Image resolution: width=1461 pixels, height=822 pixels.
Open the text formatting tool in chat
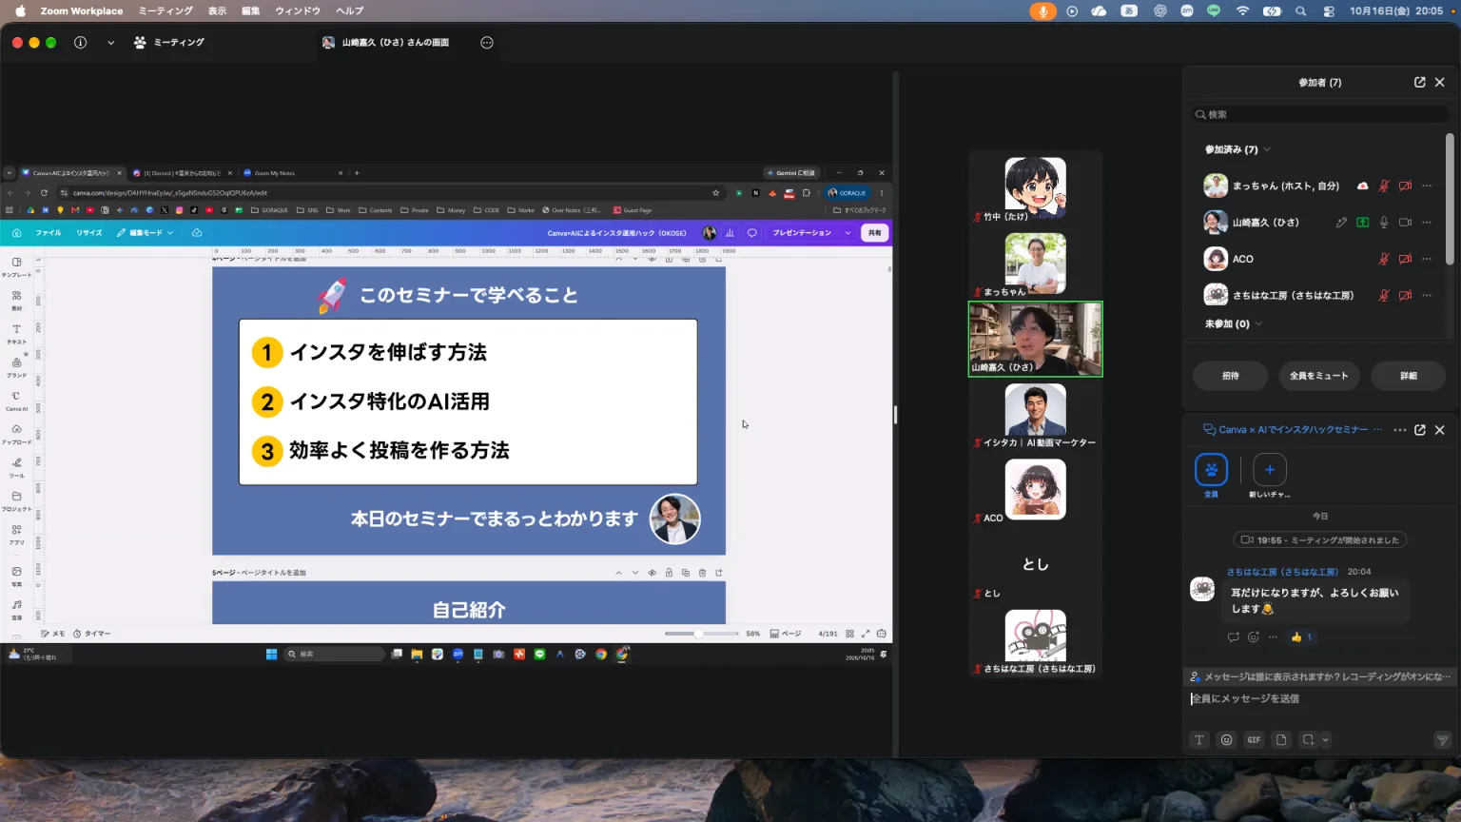pyautogui.click(x=1199, y=739)
